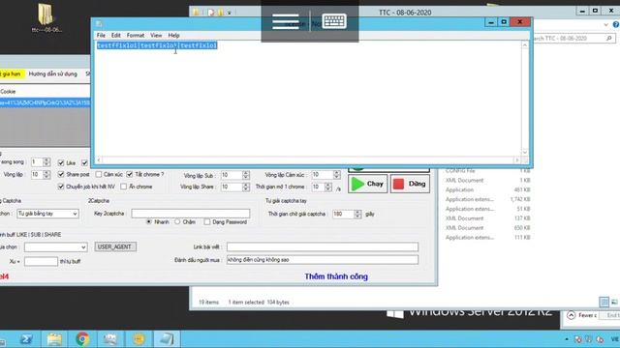
Task: Enable the Ẩn chrome checkbox
Action: pos(123,187)
